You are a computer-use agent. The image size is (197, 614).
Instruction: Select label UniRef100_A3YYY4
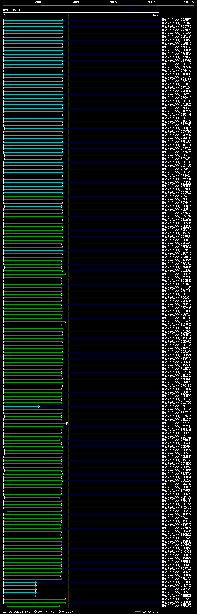[177, 423]
